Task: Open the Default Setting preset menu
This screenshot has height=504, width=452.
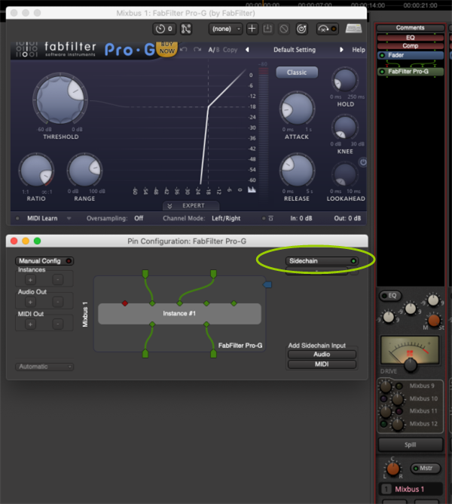Action: coord(295,50)
